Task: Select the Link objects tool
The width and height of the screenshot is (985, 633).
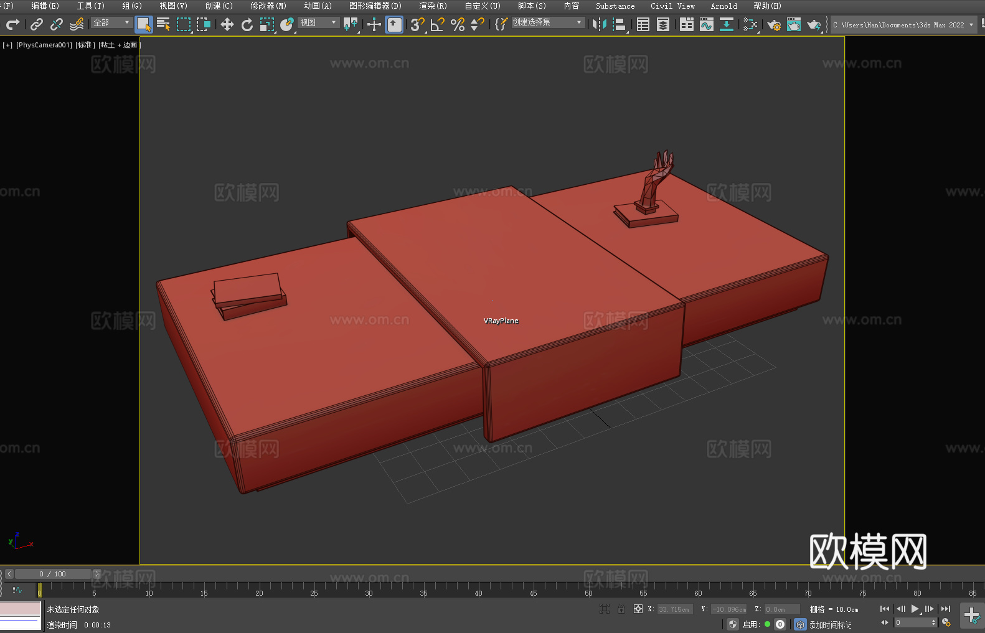Action: pyautogui.click(x=37, y=24)
